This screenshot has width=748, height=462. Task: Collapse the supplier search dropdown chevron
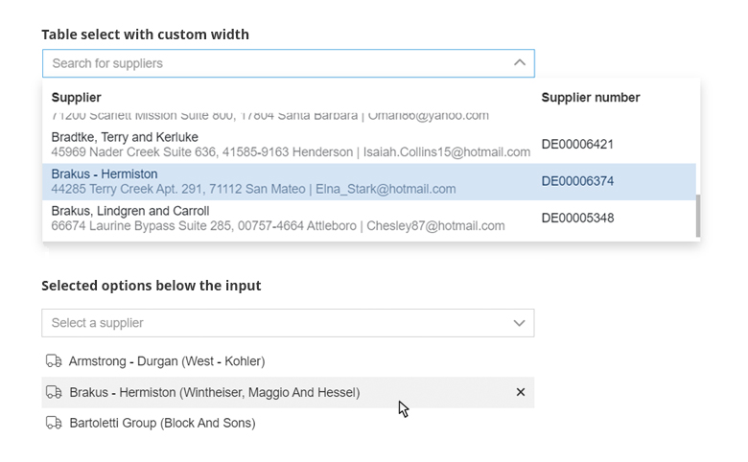click(520, 63)
